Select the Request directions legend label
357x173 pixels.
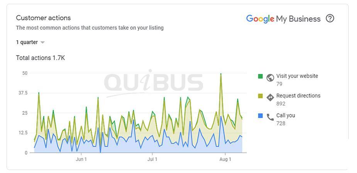tap(298, 96)
